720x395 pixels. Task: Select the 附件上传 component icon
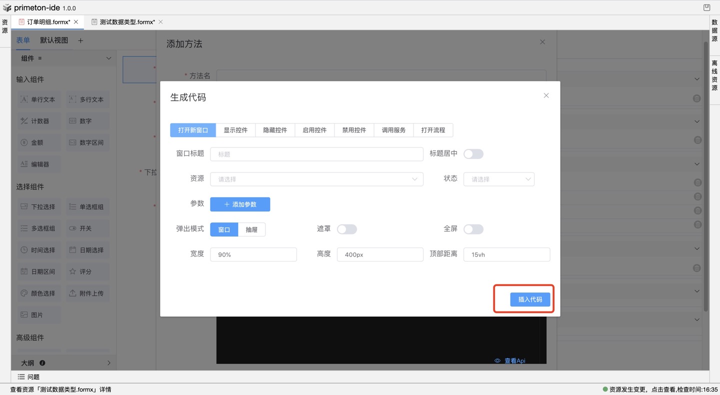[72, 293]
